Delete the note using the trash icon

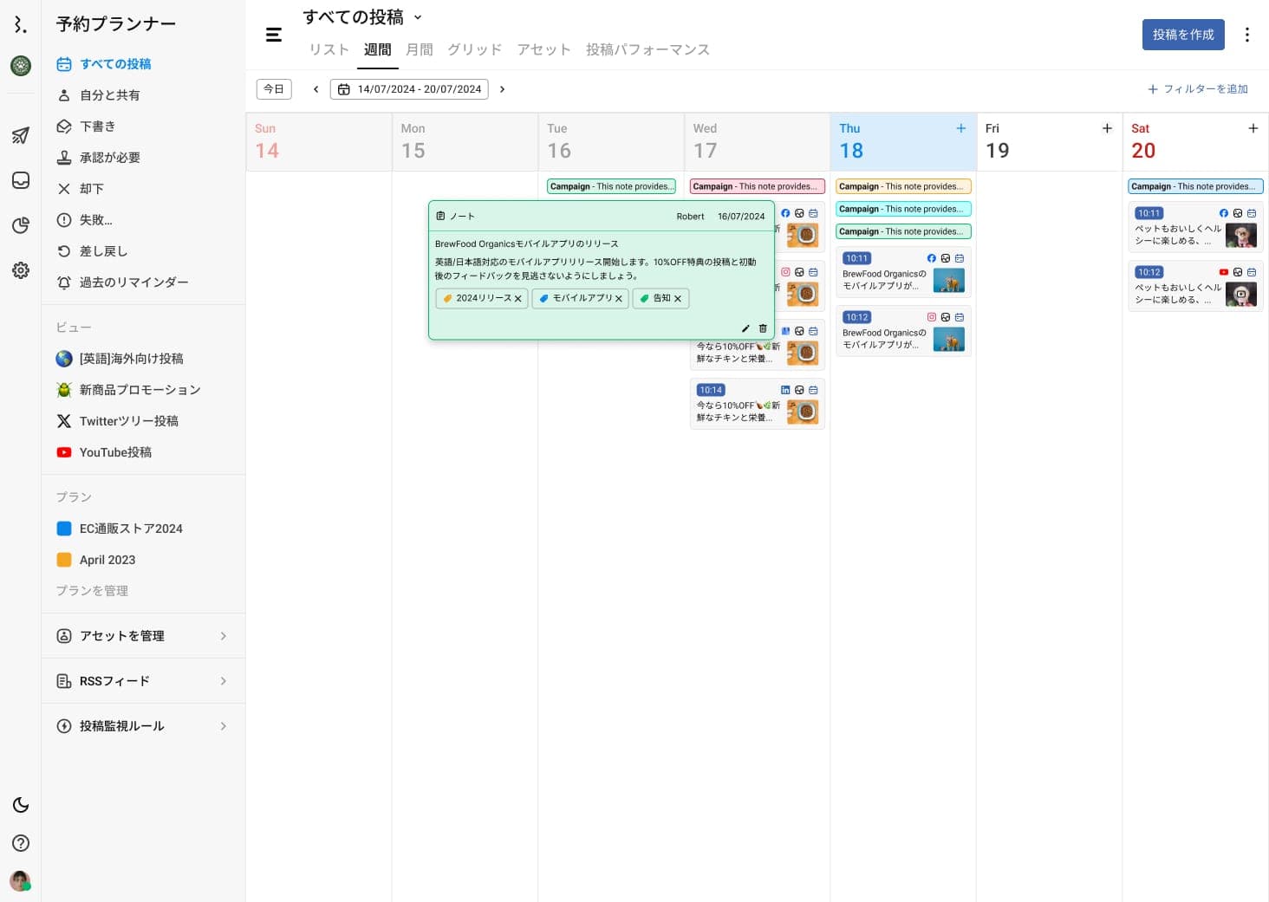[x=763, y=328]
